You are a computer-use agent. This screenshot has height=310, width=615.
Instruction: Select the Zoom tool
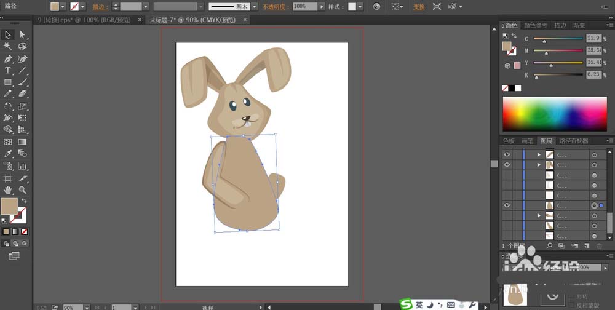(23, 190)
